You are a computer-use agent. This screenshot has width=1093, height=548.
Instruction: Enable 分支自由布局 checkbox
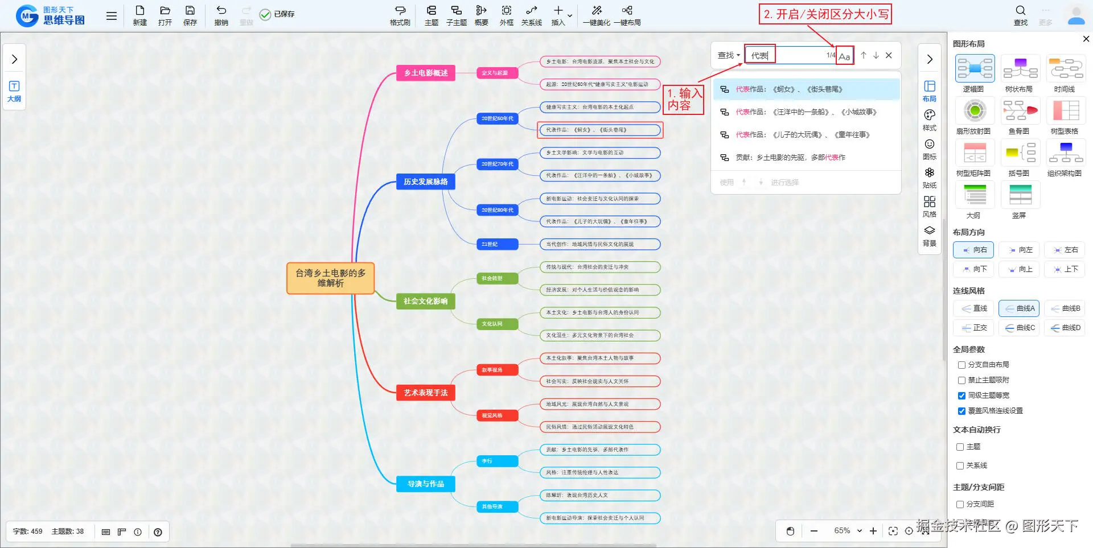point(961,365)
